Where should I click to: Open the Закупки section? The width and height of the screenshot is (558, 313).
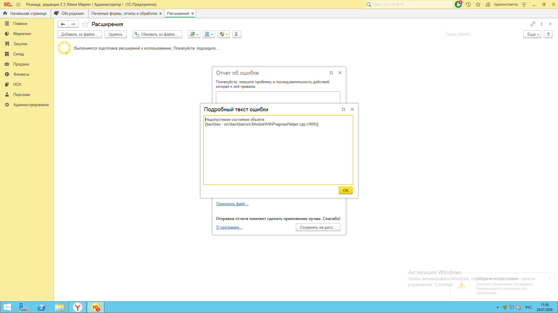pos(27,44)
